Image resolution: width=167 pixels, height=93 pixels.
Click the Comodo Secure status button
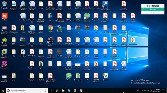click(x=153, y=9)
